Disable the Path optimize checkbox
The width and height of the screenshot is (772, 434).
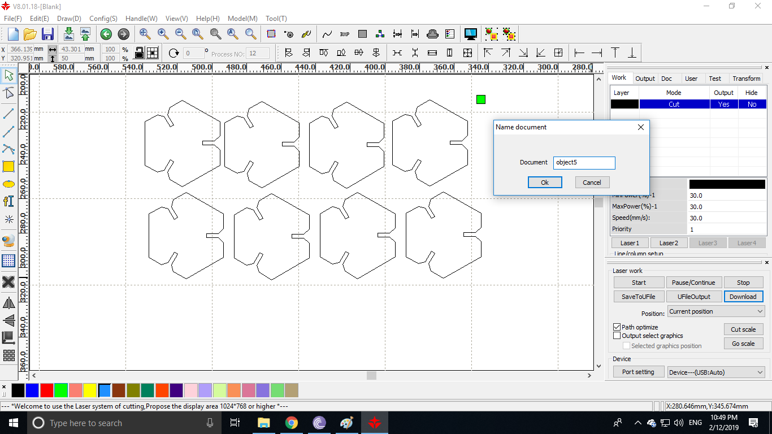617,327
